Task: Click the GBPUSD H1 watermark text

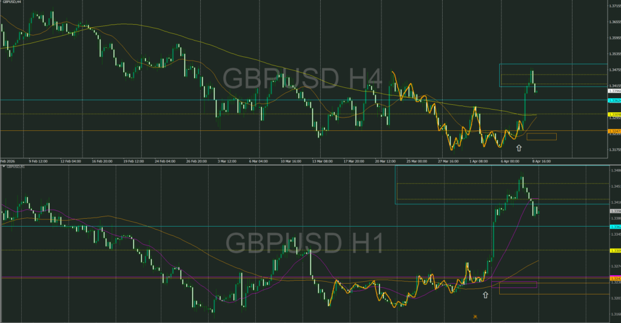Action: click(304, 243)
